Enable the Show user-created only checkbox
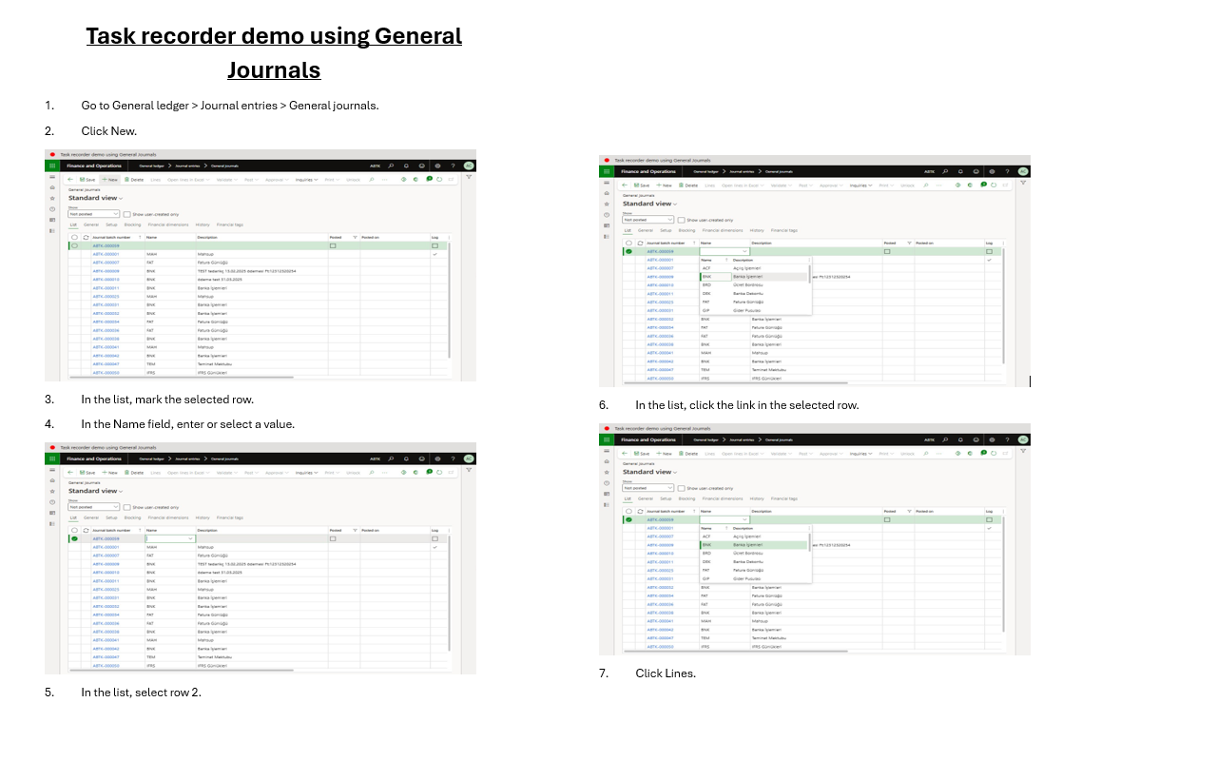Screen dimensions: 1217x761 pos(127,214)
